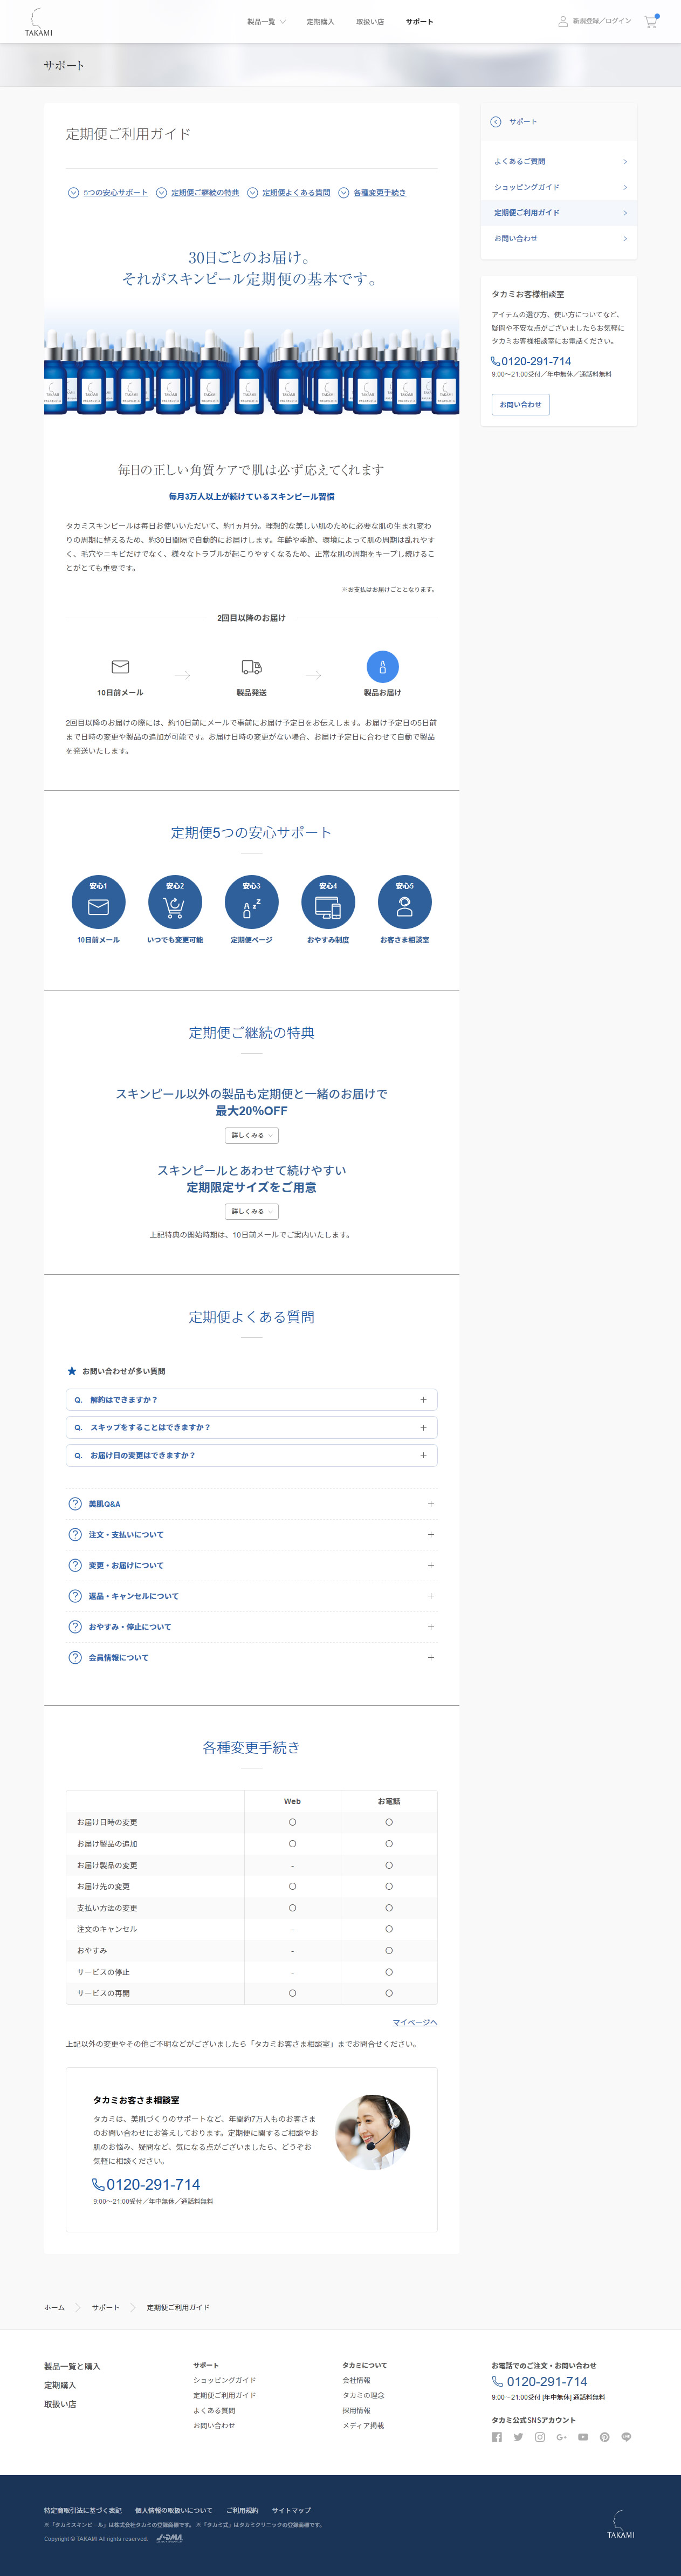The image size is (681, 2576).
Task: Expand the 会員情報について FAQ category
Action: click(251, 1658)
